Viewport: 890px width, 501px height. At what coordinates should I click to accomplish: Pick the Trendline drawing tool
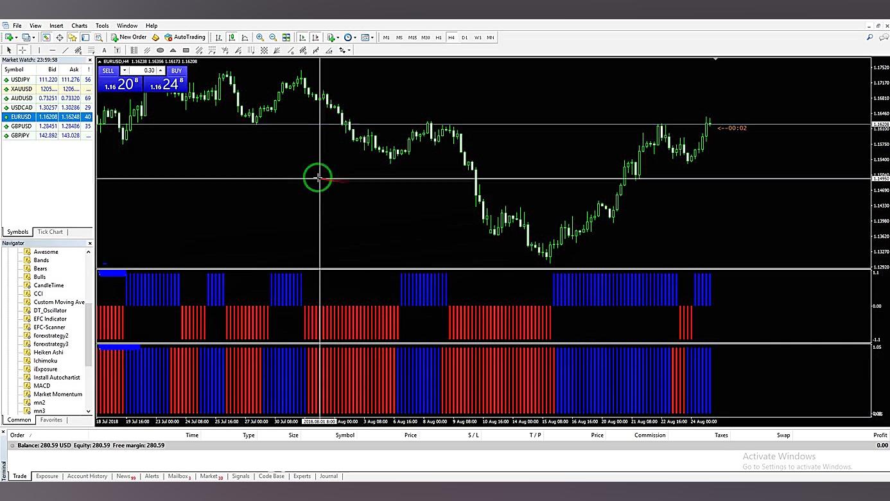[65, 50]
